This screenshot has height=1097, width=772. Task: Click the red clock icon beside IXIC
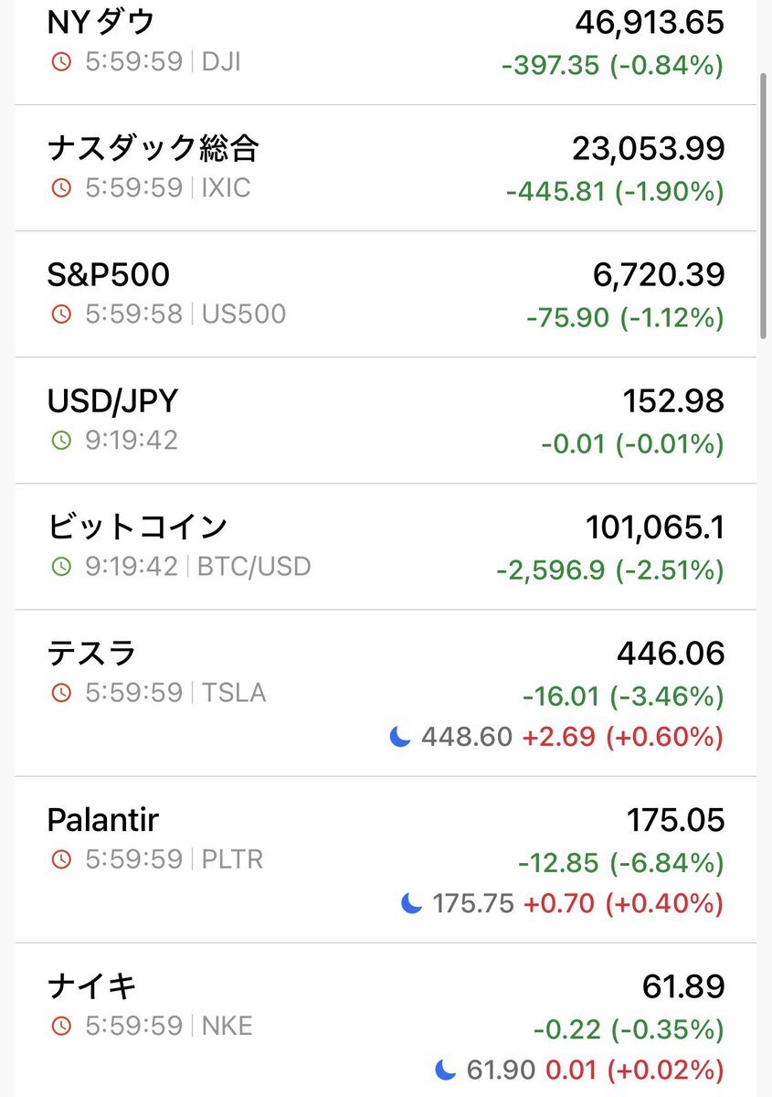coord(61,188)
